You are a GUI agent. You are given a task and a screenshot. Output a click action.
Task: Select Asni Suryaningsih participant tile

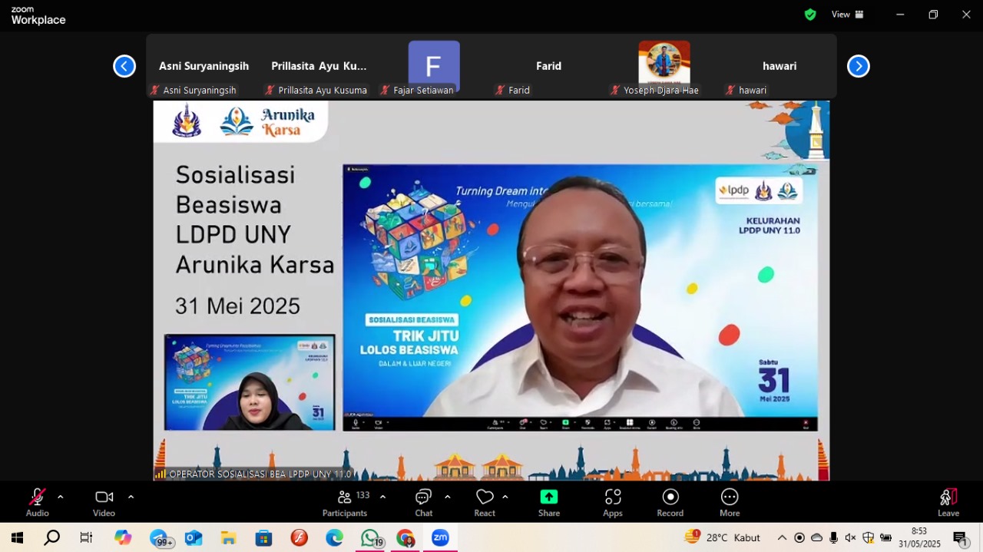204,67
